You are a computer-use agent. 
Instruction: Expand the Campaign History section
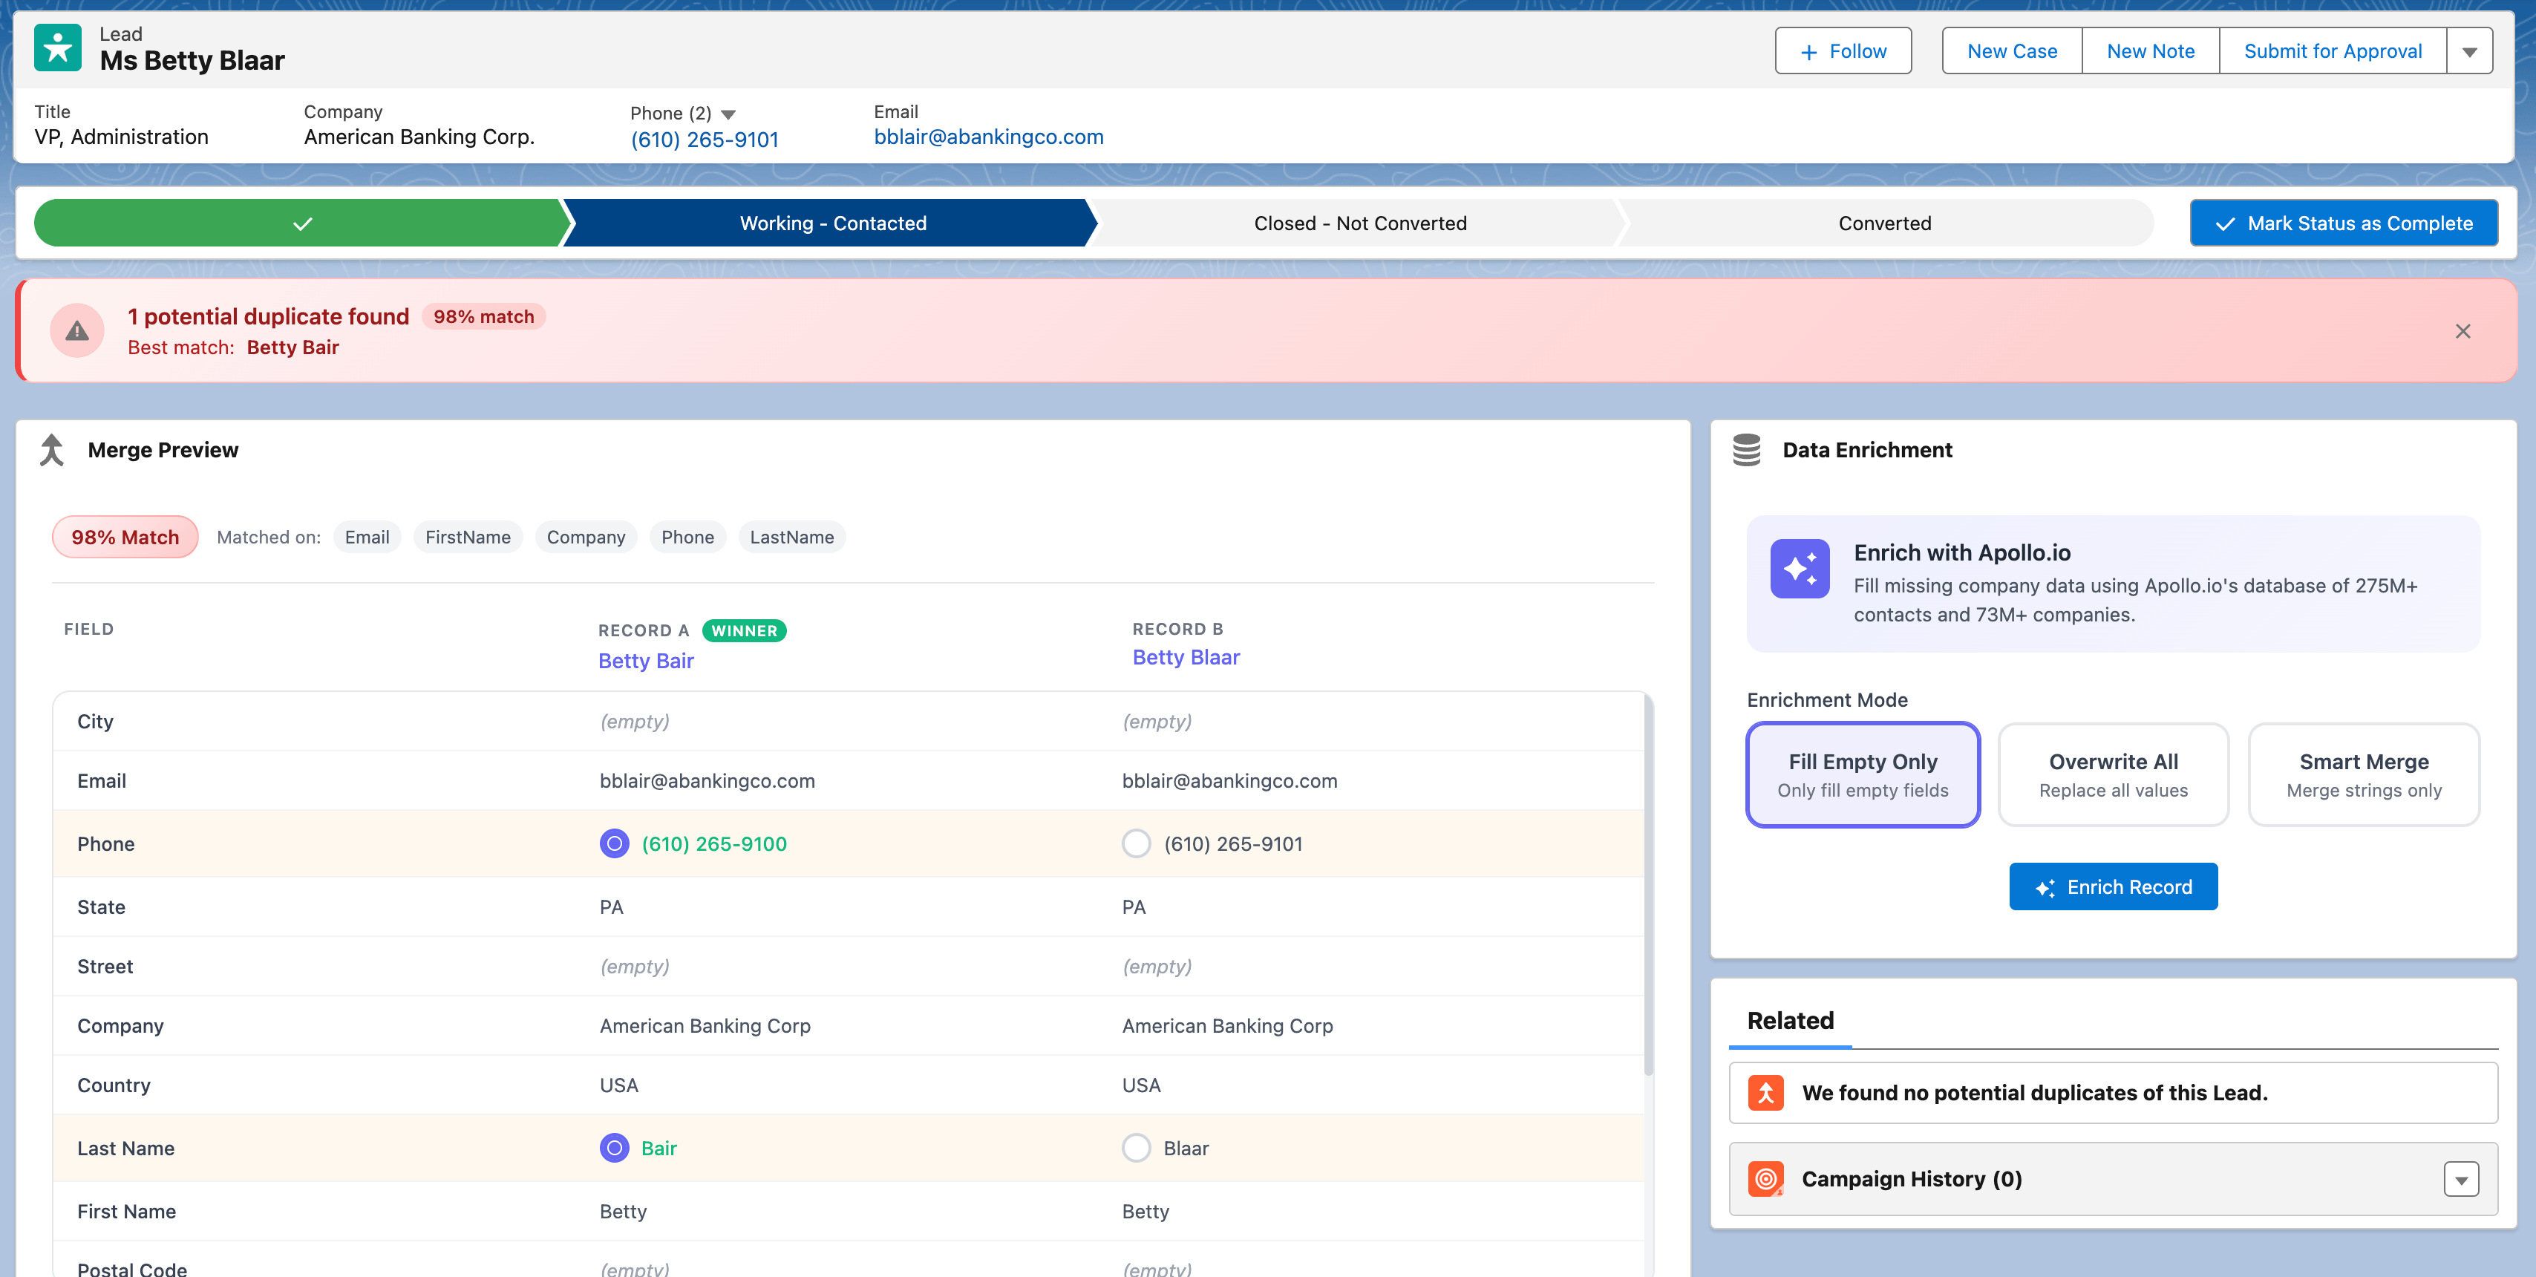point(2461,1178)
